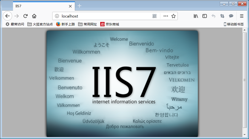
Task: Click the vertical scrollbar thumb
Action: pos(245,80)
